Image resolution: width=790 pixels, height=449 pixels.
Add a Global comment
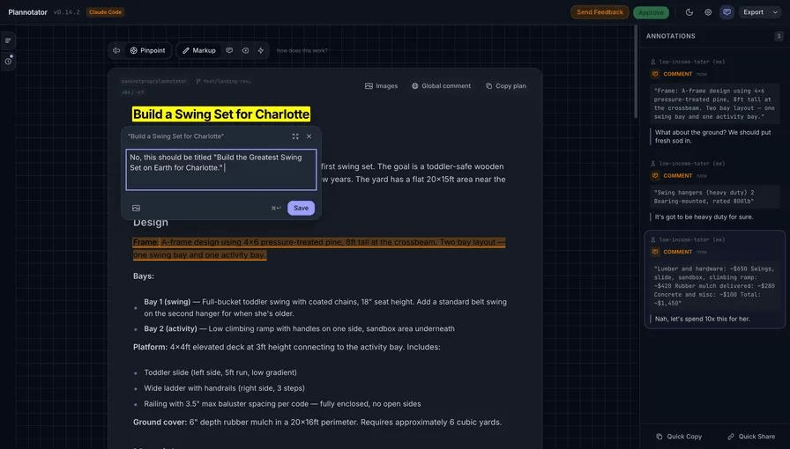click(x=442, y=86)
